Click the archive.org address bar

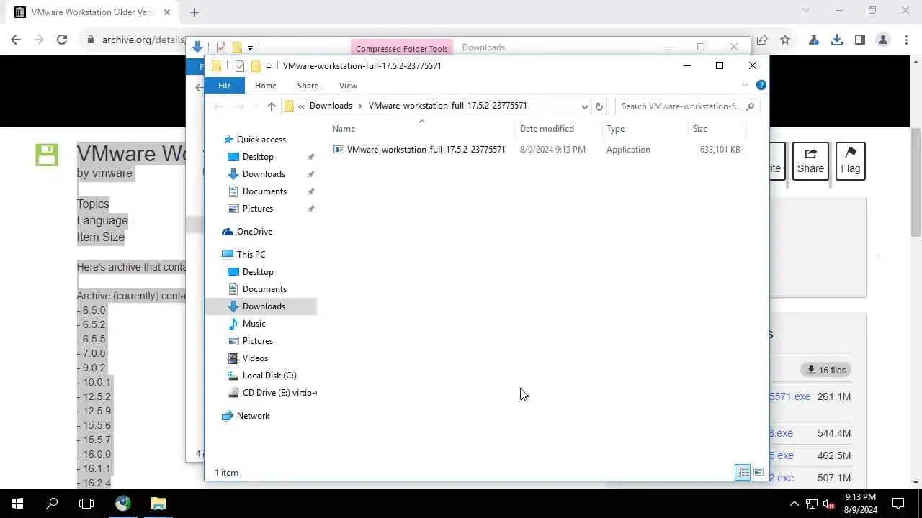point(143,40)
